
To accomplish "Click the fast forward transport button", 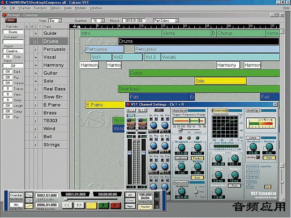I will point(79,205).
